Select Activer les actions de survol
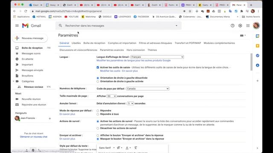 pos(98,121)
